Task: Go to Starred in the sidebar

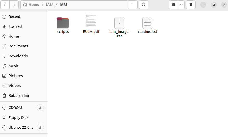Action: (x=15, y=26)
